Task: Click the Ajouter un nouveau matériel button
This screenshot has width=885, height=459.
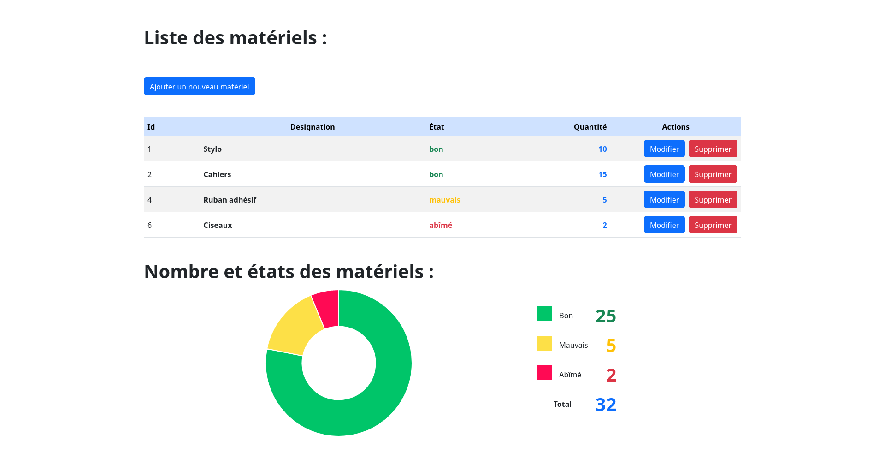Action: click(199, 86)
